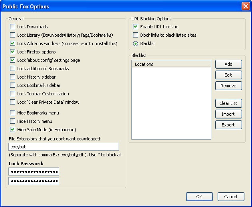Uncheck Hide Safe Mode (in Help menu)
This screenshot has height=207, width=252.
click(x=12, y=129)
